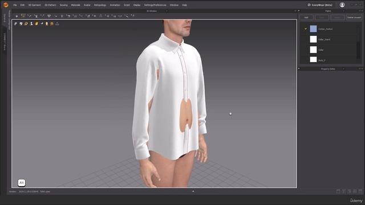Viewport: 365px width, 205px height.
Task: Open the Avatar menu
Action: pos(87,5)
